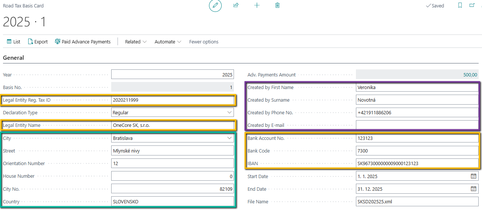The image size is (482, 210).
Task: Expand the Related menu
Action: click(136, 42)
